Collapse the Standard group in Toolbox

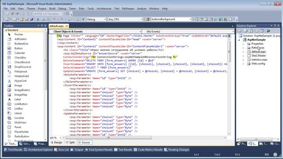[6, 30]
